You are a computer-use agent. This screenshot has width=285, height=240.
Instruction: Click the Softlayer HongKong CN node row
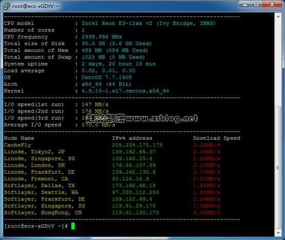click(x=112, y=213)
